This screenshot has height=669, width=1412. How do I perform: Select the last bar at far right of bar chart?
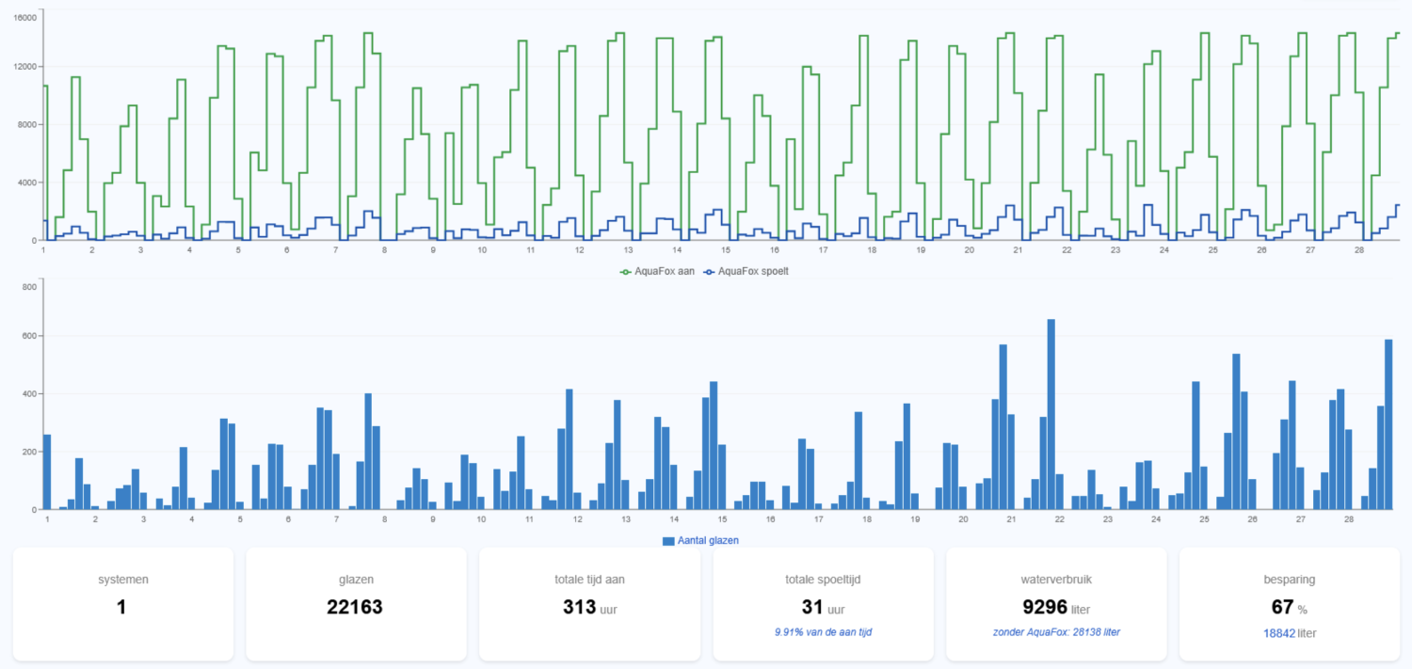point(1388,424)
